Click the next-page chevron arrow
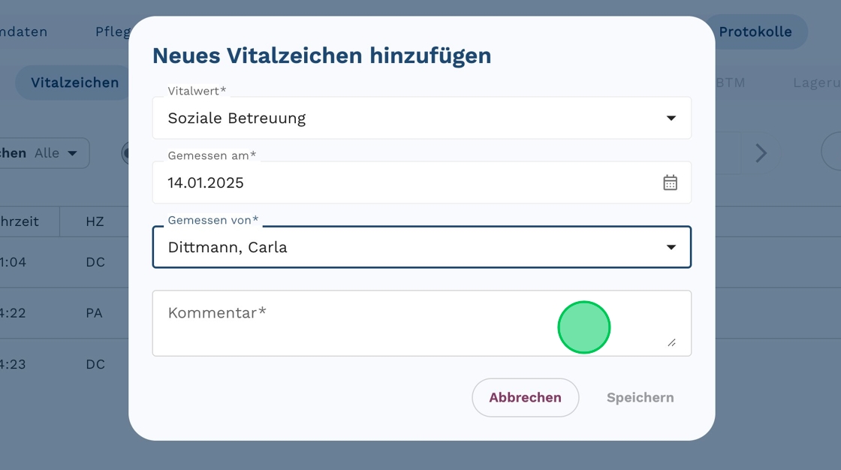The width and height of the screenshot is (841, 470). pyautogui.click(x=761, y=153)
